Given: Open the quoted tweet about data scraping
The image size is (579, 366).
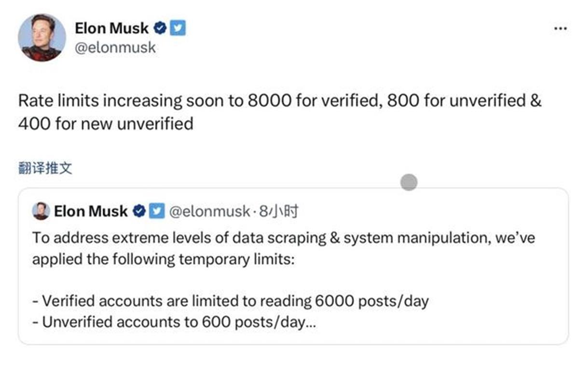Looking at the screenshot, I should [293, 266].
